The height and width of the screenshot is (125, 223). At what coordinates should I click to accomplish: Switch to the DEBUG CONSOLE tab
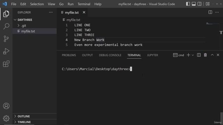110,55
